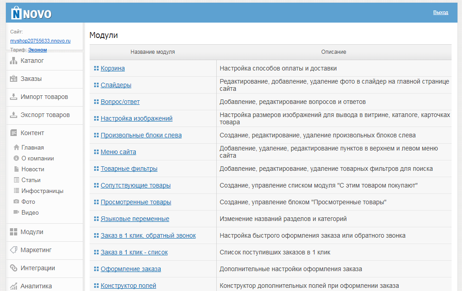Click the Интеграции integrations icon
This screenshot has width=462, height=291.
click(14, 268)
